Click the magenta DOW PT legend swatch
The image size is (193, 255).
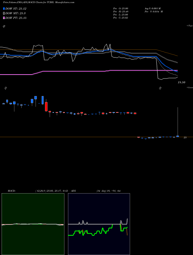click(x=4, y=18)
